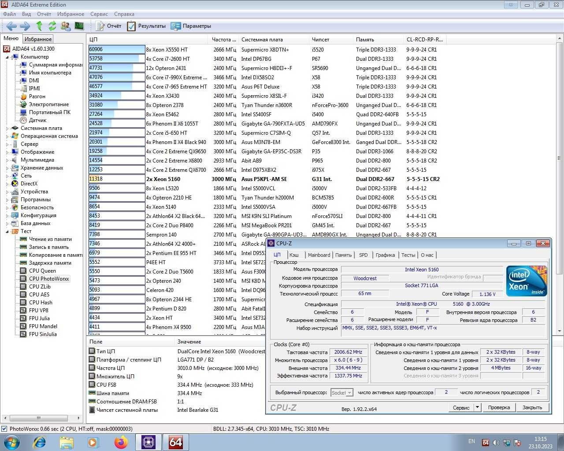This screenshot has height=451, width=564.
Task: Expand the Сервер tree node
Action: (7, 144)
